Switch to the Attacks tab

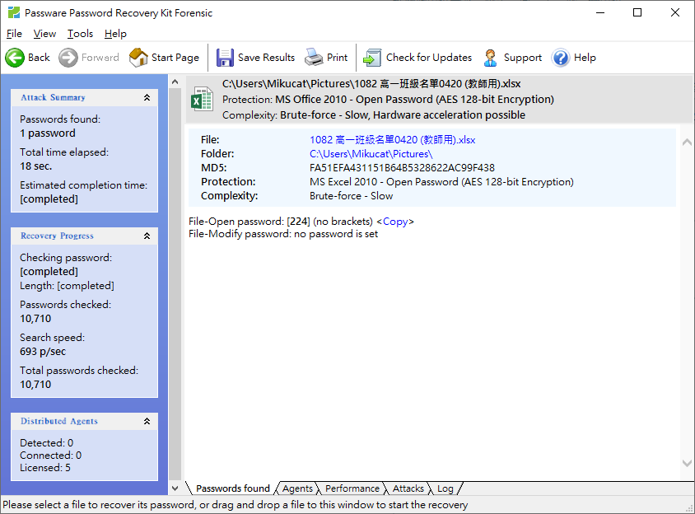click(x=408, y=488)
